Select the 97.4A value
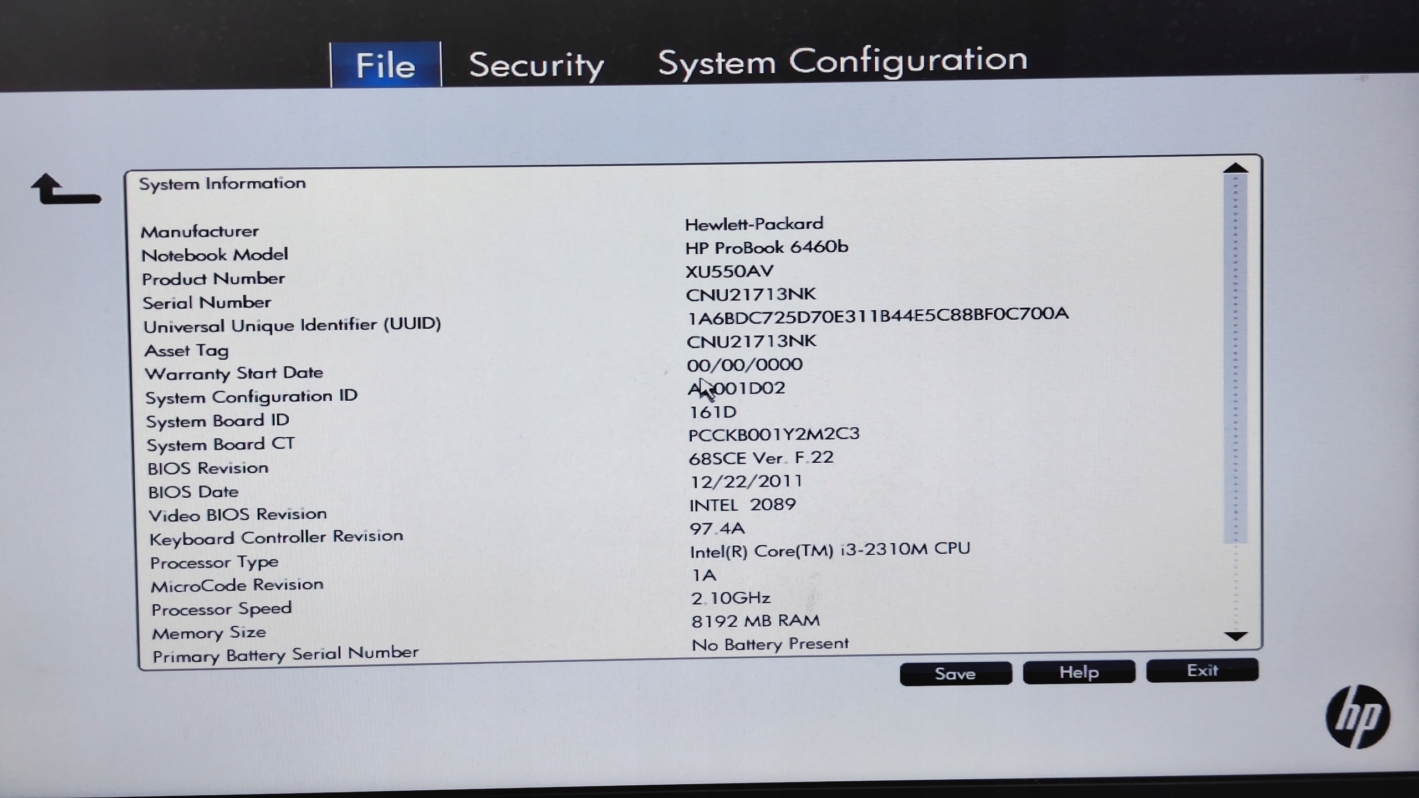The width and height of the screenshot is (1419, 798). pyautogui.click(x=717, y=528)
